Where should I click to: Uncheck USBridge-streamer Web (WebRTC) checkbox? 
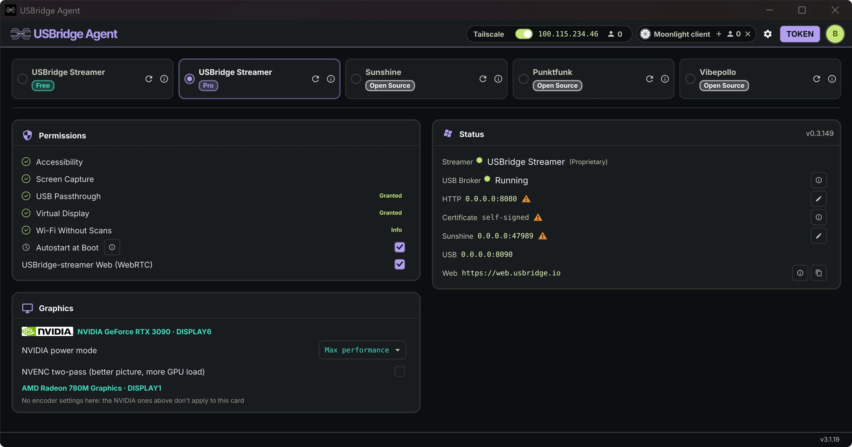(x=400, y=264)
